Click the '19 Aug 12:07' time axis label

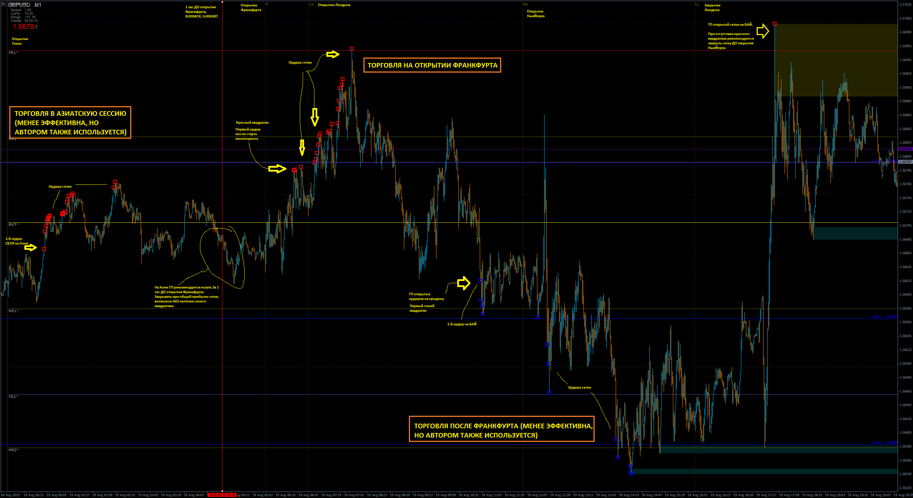tap(537, 495)
